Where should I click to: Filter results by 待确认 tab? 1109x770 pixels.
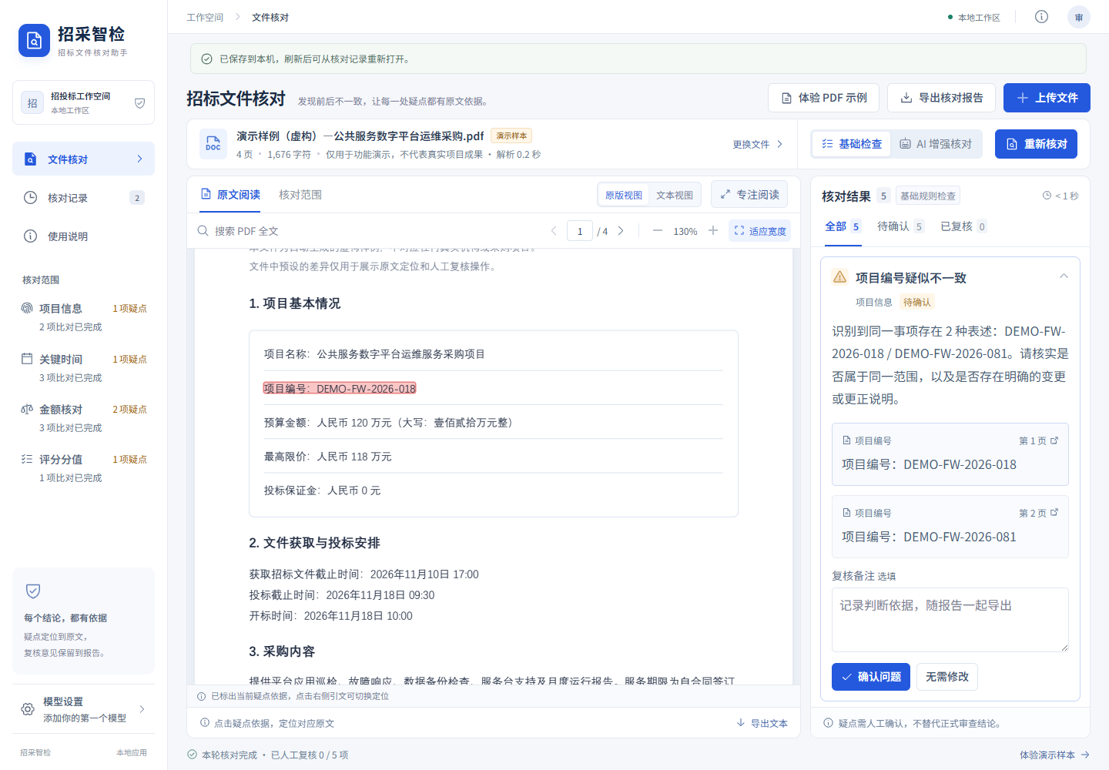[900, 226]
